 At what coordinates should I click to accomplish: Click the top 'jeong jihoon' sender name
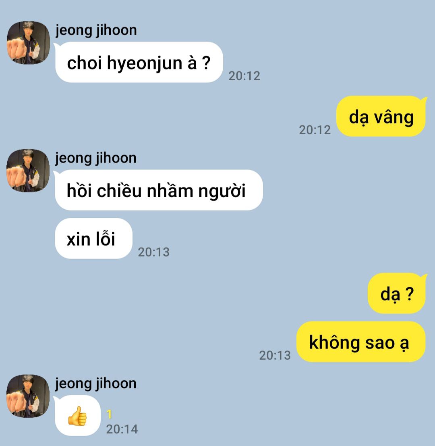[96, 30]
